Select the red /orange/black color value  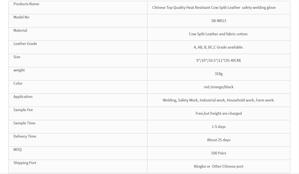pos(219,87)
